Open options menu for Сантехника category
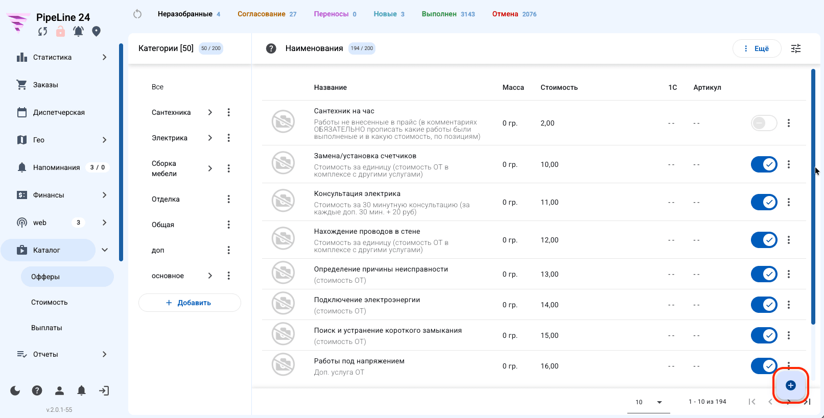824x418 pixels. click(x=228, y=112)
